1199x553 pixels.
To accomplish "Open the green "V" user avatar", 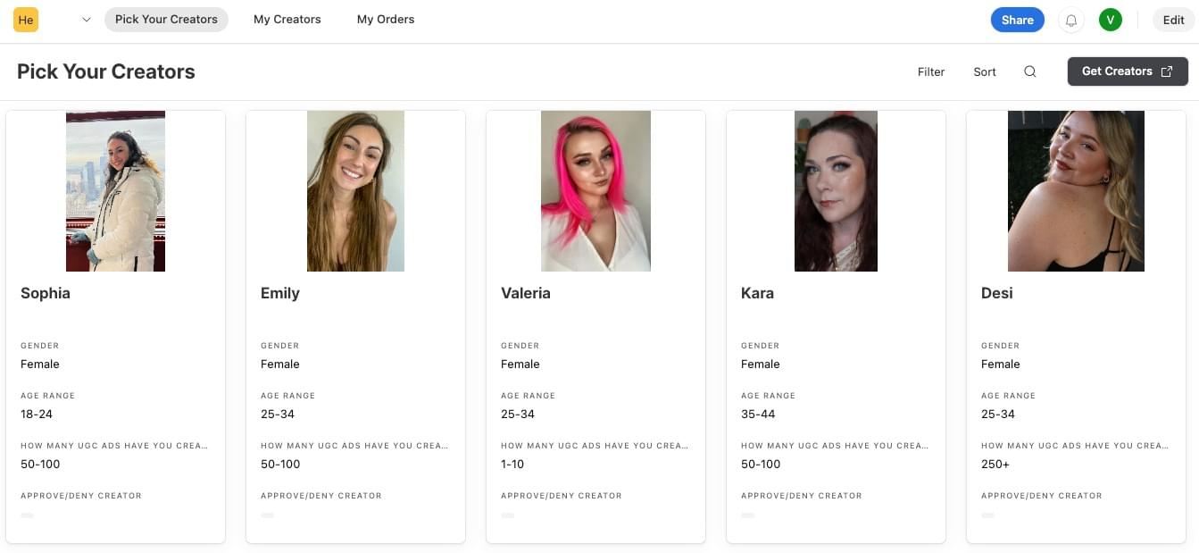I will pyautogui.click(x=1111, y=20).
